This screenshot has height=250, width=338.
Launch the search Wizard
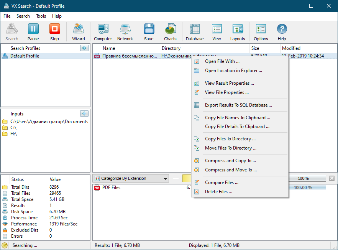click(x=79, y=32)
